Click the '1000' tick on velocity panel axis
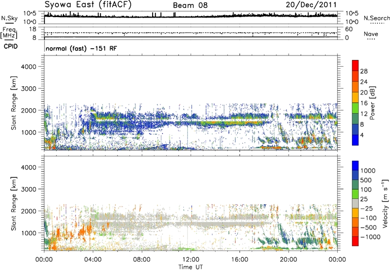The width and height of the screenshot is (390, 270). click(x=28, y=233)
